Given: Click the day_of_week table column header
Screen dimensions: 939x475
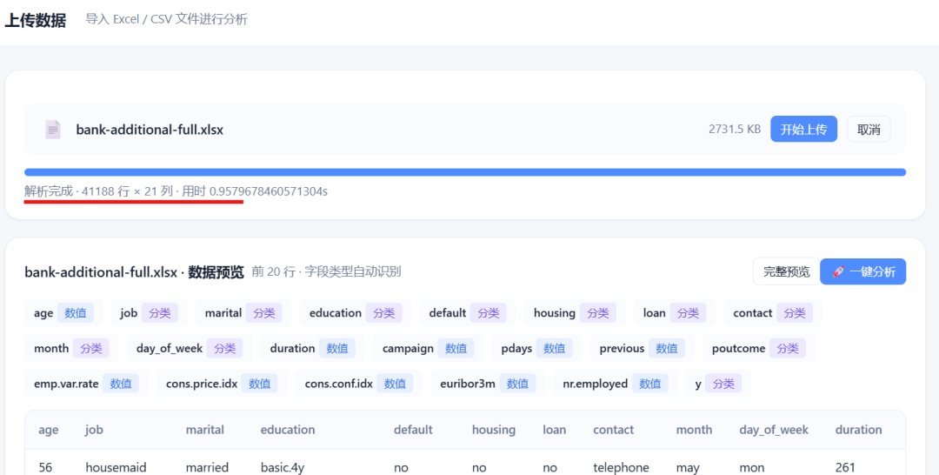Looking at the screenshot, I should [774, 430].
